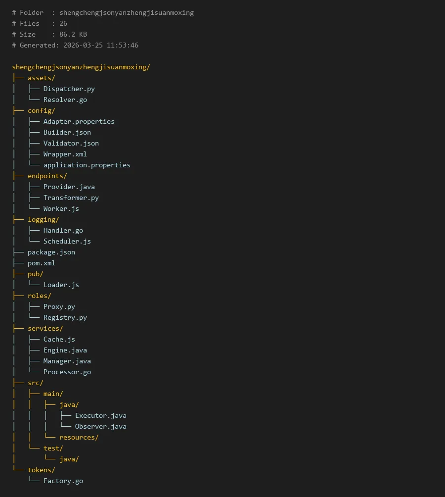Collapse the resources/ folder under main
Image resolution: width=445 pixels, height=497 pixels.
[79, 438]
